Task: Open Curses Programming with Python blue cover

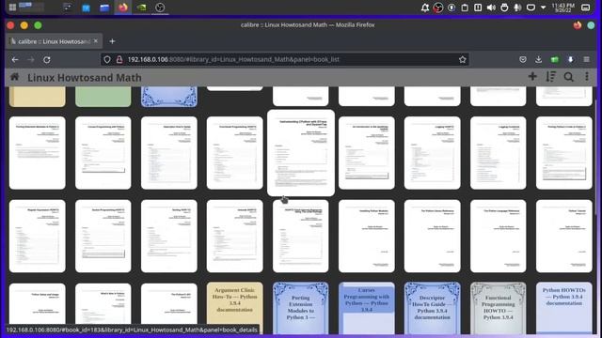Action: (367, 307)
